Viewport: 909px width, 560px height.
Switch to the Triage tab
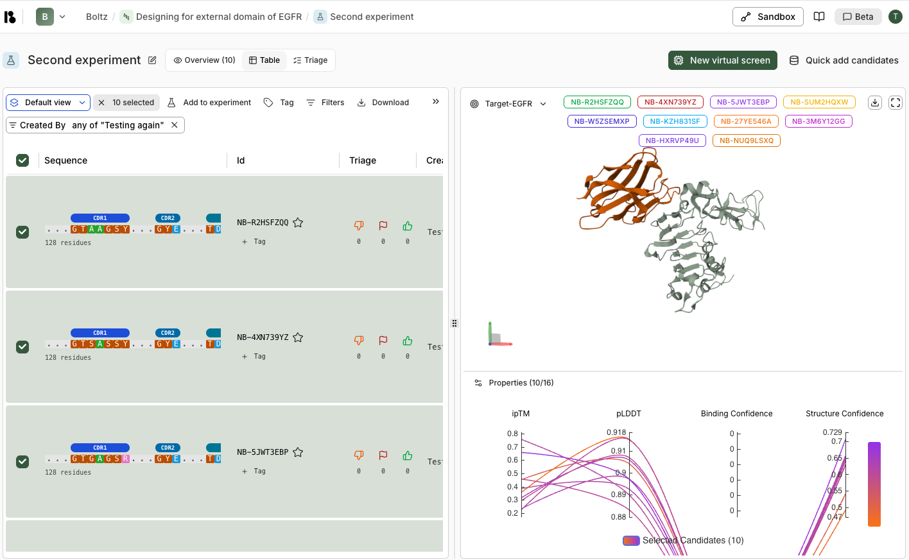(x=310, y=60)
